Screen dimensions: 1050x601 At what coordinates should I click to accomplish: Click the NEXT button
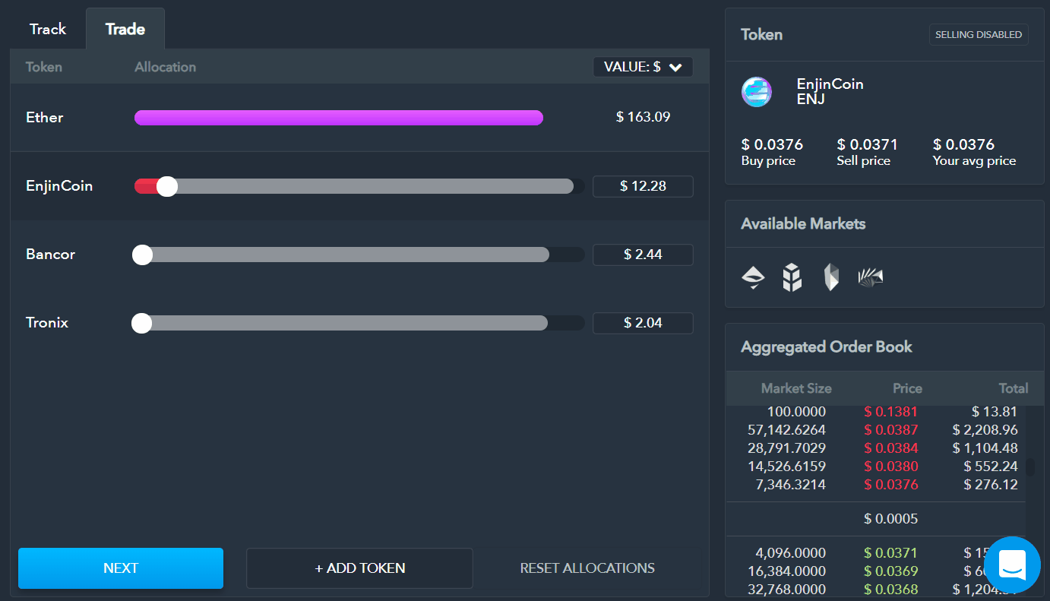[x=121, y=568]
